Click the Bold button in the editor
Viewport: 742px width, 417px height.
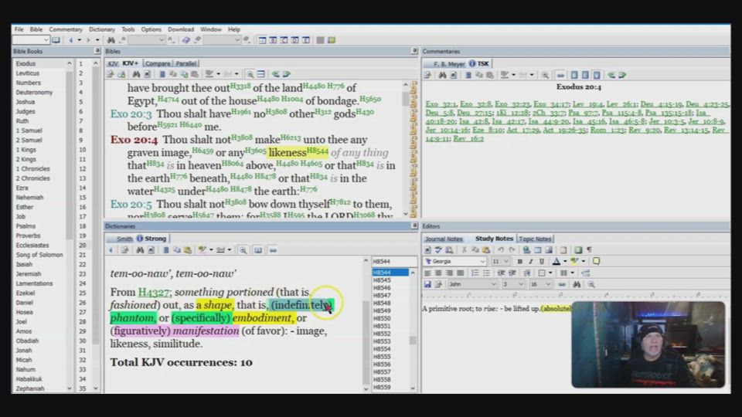click(519, 262)
